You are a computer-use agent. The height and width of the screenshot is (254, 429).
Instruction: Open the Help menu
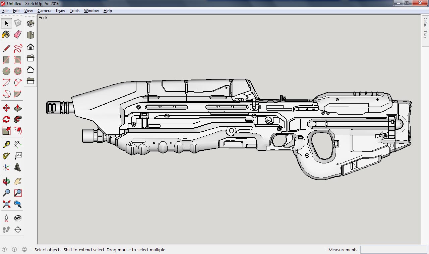point(108,11)
